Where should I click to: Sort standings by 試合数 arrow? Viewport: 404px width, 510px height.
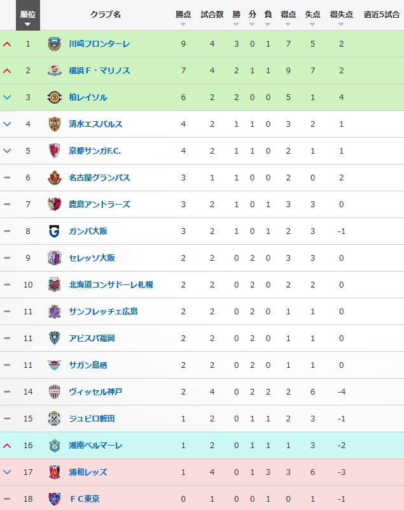212,24
